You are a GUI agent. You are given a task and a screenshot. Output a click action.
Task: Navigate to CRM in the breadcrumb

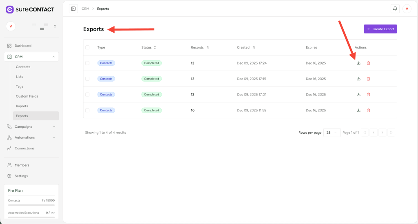85,9
